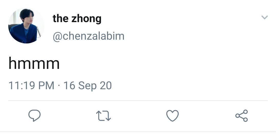Share the tweet via share icon
This screenshot has height=136, width=276.
click(x=242, y=116)
